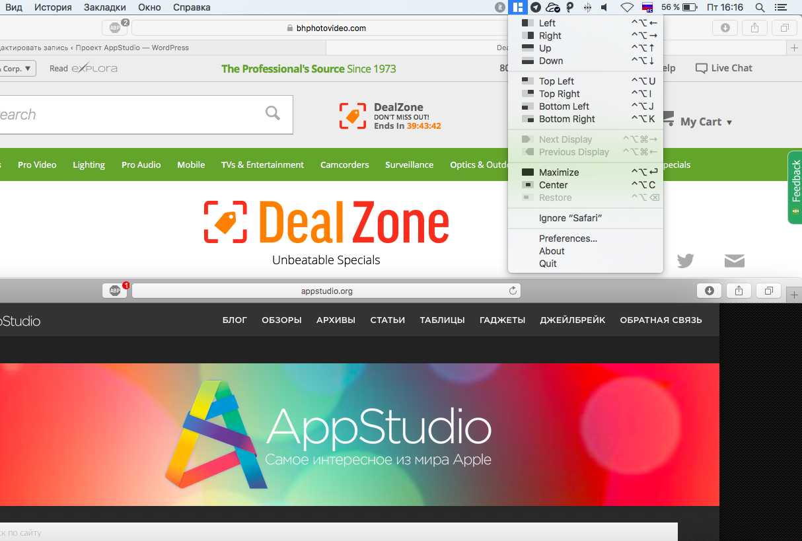Click the Twitter bird icon
802x541 pixels.
pyautogui.click(x=685, y=261)
